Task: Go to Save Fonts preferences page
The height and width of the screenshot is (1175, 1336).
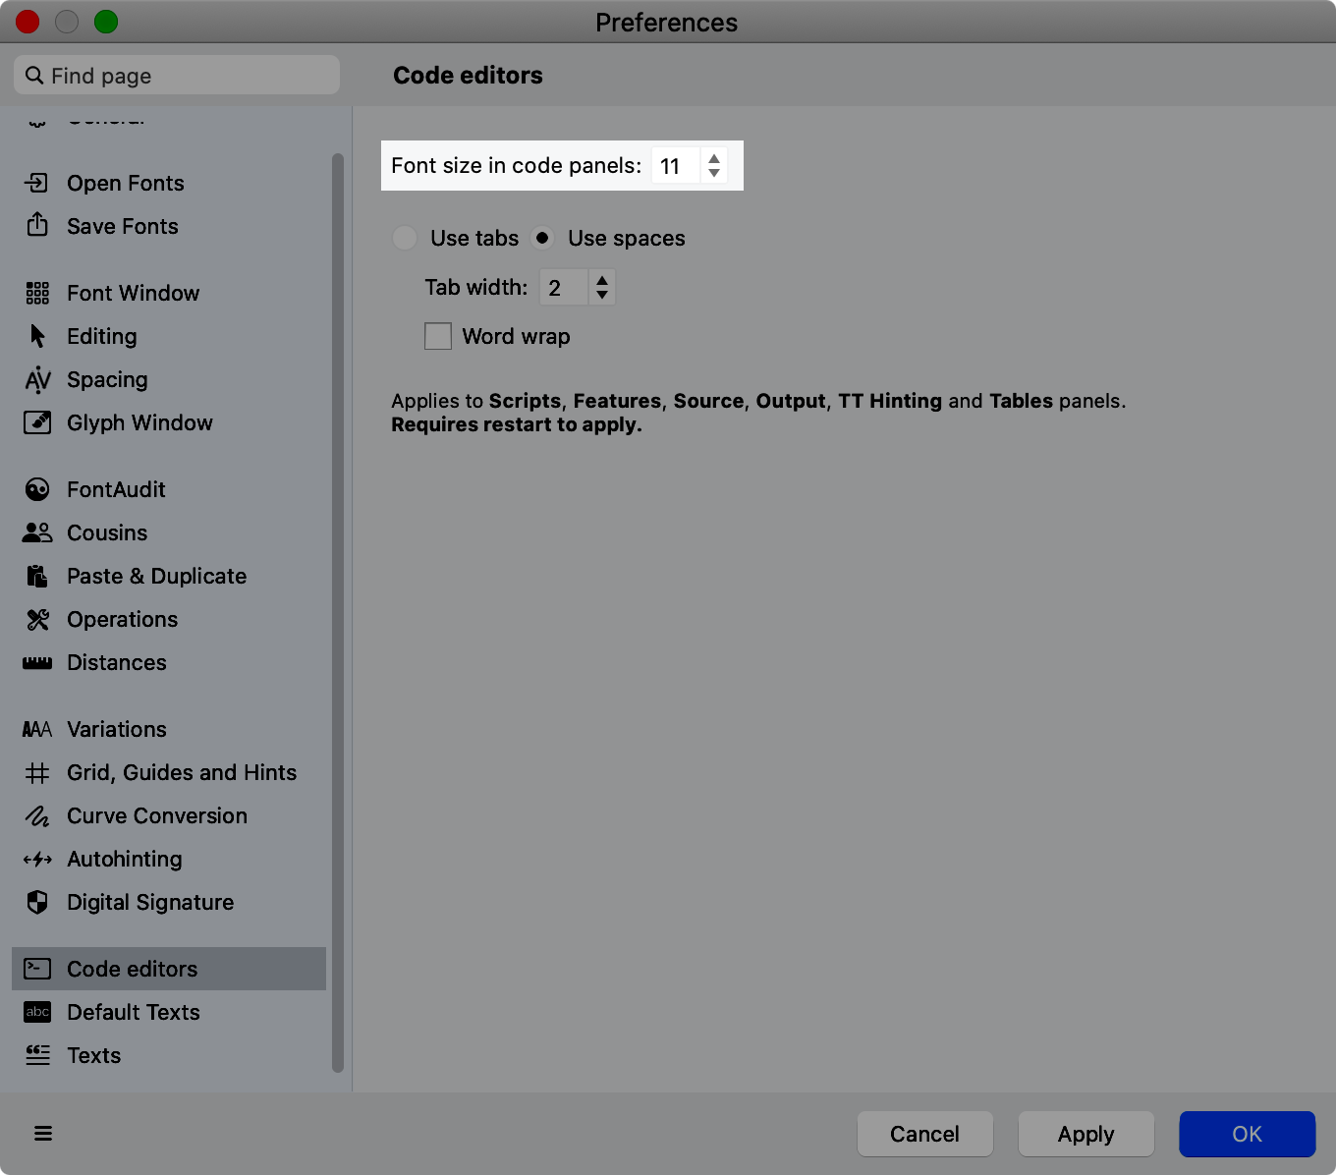Action: (169, 226)
